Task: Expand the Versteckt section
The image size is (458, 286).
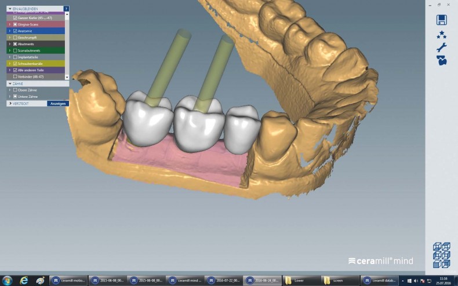Action: point(10,103)
